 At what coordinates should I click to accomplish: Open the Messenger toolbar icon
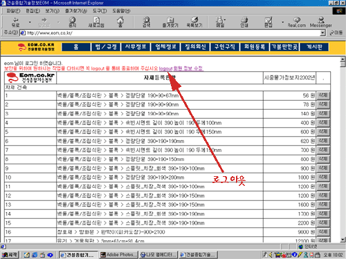[320, 22]
